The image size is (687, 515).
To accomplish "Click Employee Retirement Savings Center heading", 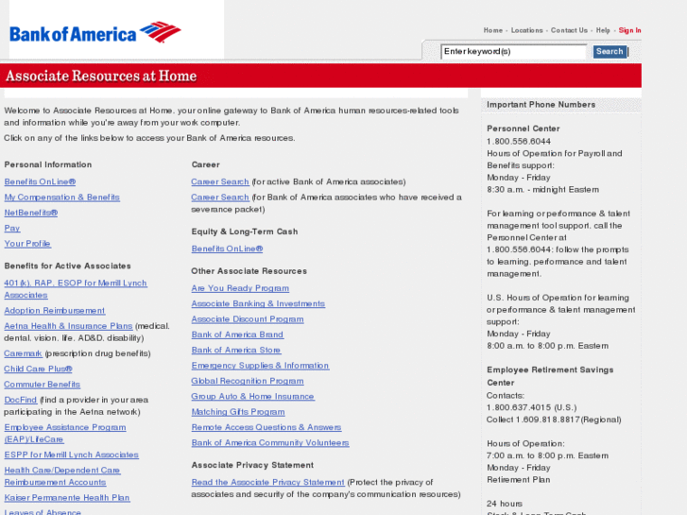I will tap(550, 376).
